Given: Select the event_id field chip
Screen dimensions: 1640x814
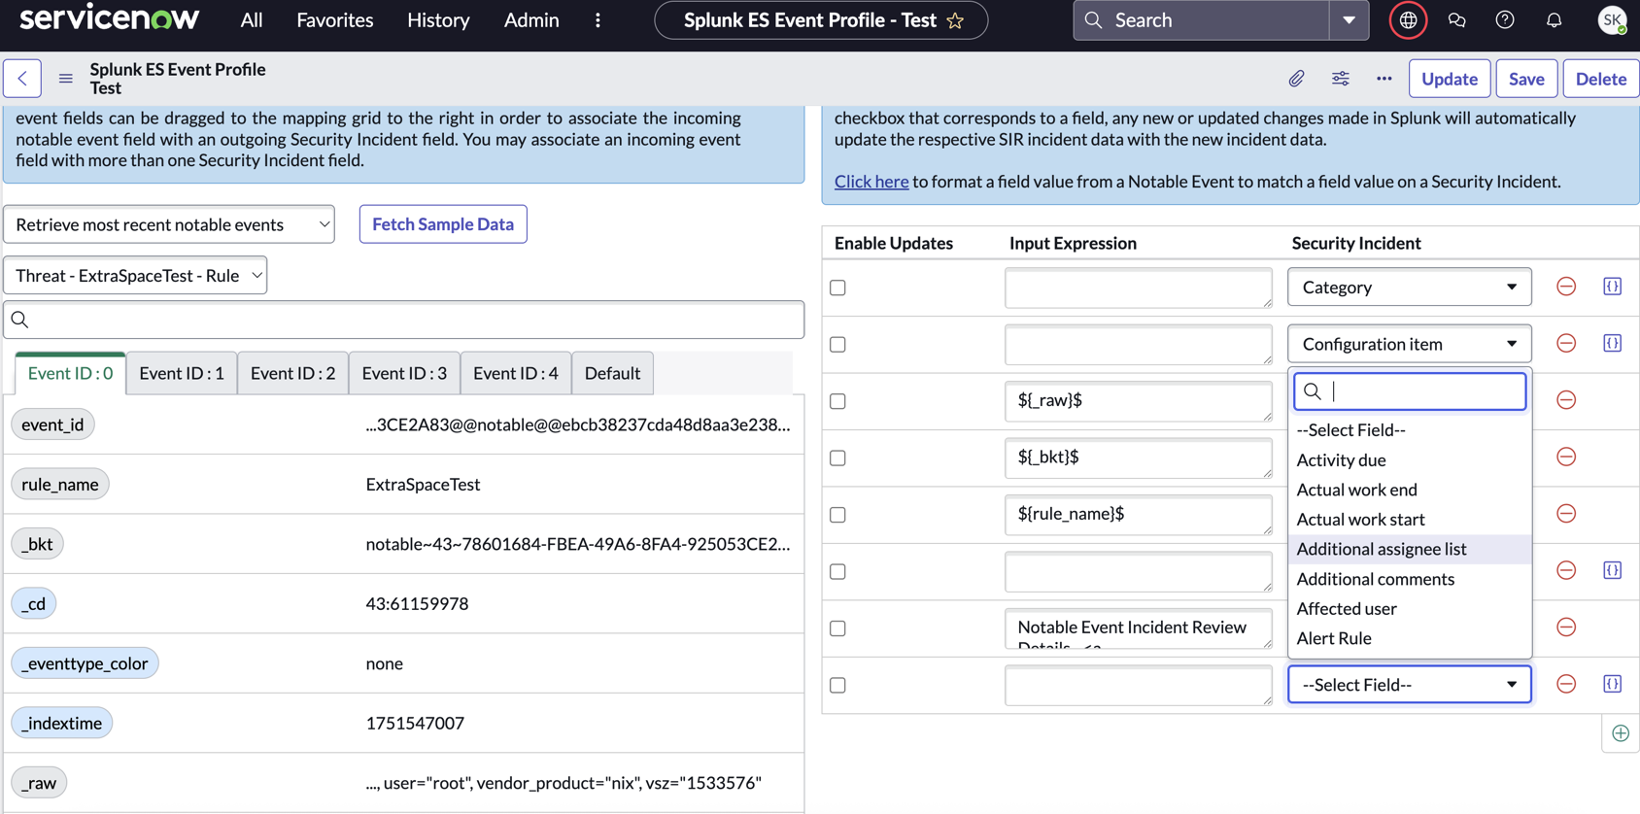Looking at the screenshot, I should (x=52, y=424).
